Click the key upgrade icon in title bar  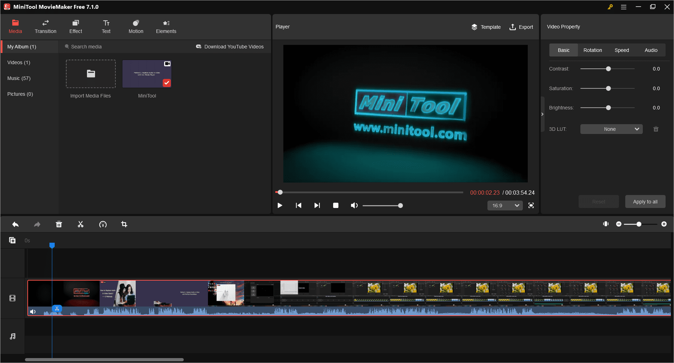pyautogui.click(x=610, y=7)
